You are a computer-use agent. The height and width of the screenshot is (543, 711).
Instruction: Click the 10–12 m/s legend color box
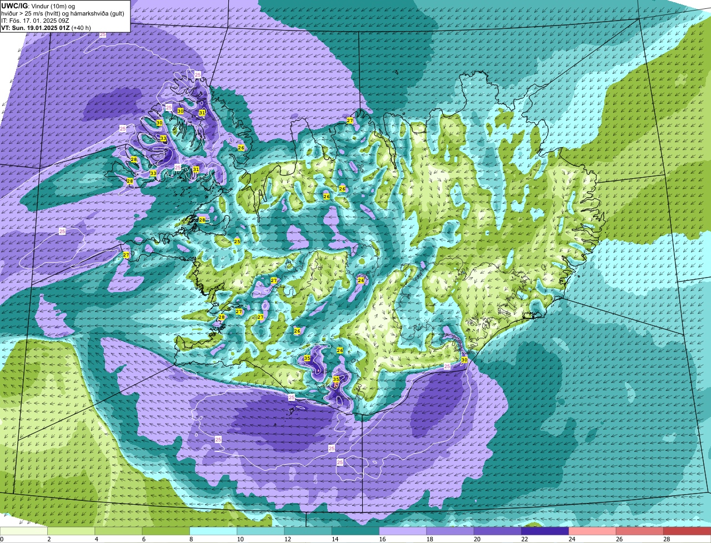(x=261, y=531)
